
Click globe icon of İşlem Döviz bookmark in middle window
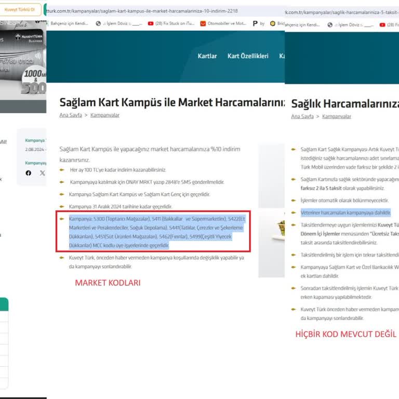click(98, 24)
